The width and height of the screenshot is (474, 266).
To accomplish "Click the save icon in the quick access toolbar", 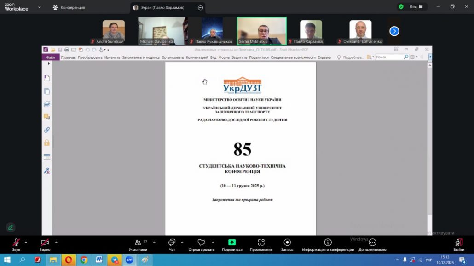I will [60, 49].
